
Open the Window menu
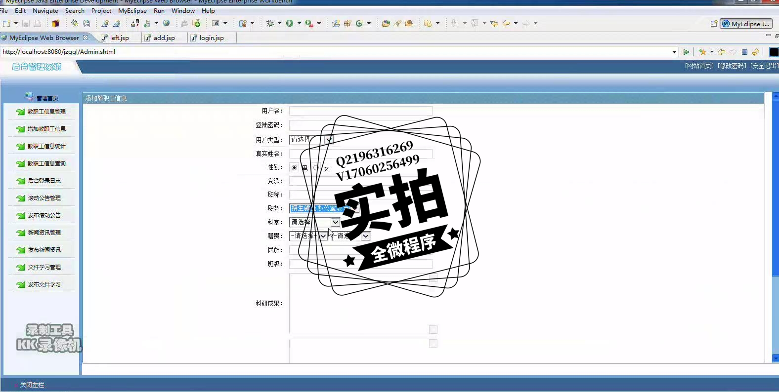point(183,10)
